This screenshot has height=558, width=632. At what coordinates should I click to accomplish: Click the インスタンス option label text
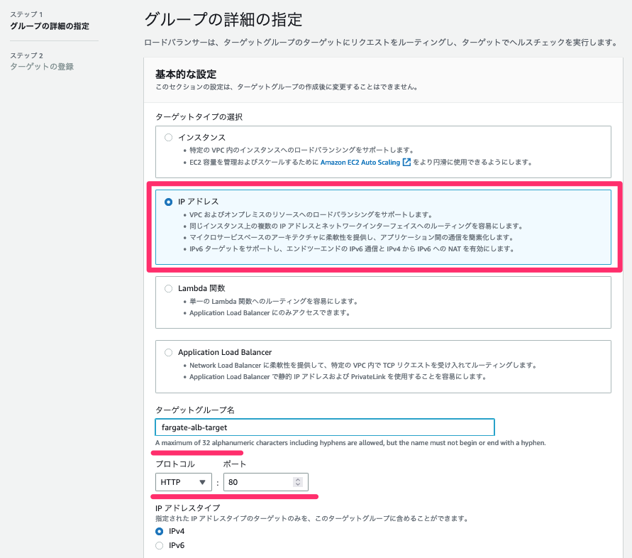coord(202,138)
